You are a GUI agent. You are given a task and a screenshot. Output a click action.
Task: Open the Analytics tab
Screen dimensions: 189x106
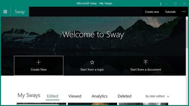click(x=99, y=96)
